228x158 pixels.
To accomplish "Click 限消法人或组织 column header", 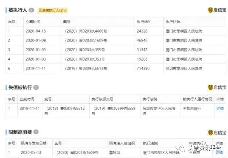I will point(122,143).
